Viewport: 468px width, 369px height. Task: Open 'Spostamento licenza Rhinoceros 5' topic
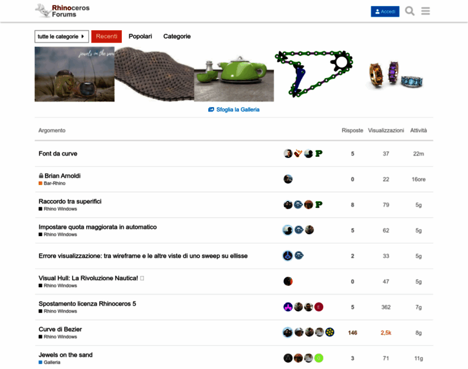click(87, 304)
